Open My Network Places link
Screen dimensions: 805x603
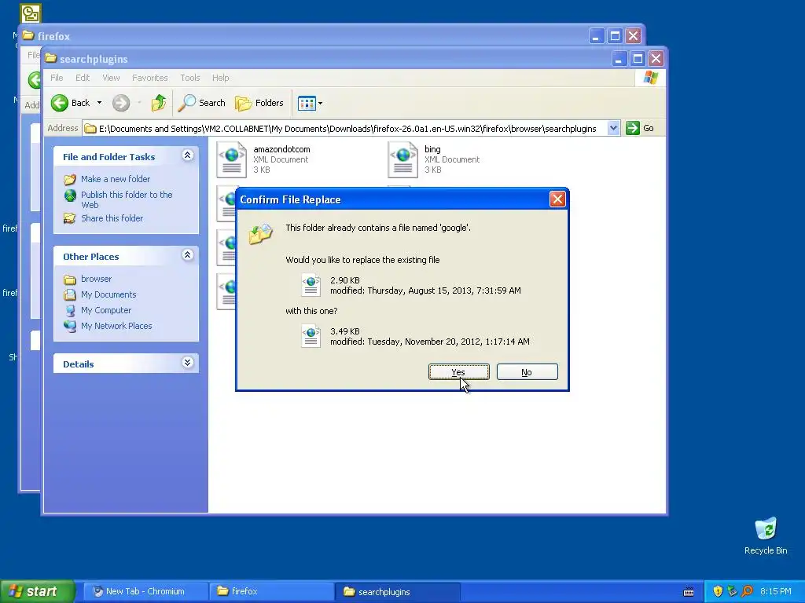click(116, 326)
